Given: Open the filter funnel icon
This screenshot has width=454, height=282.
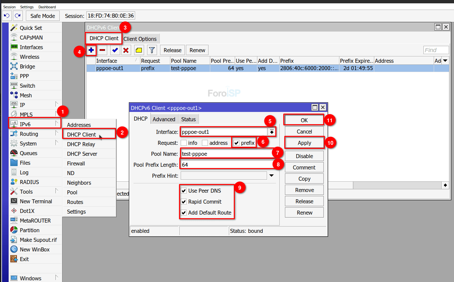Looking at the screenshot, I should (x=152, y=50).
